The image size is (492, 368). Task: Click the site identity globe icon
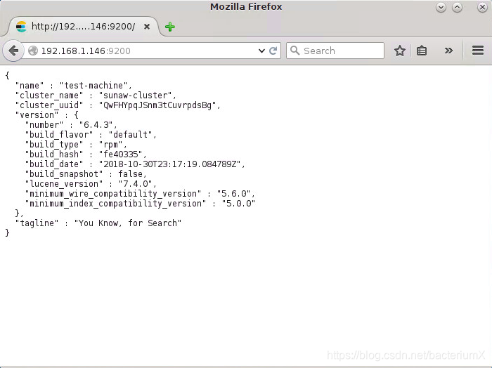[x=32, y=51]
